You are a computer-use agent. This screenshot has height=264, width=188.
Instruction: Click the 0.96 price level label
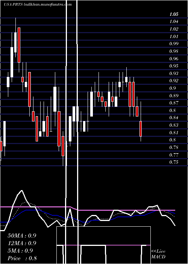[174, 58]
